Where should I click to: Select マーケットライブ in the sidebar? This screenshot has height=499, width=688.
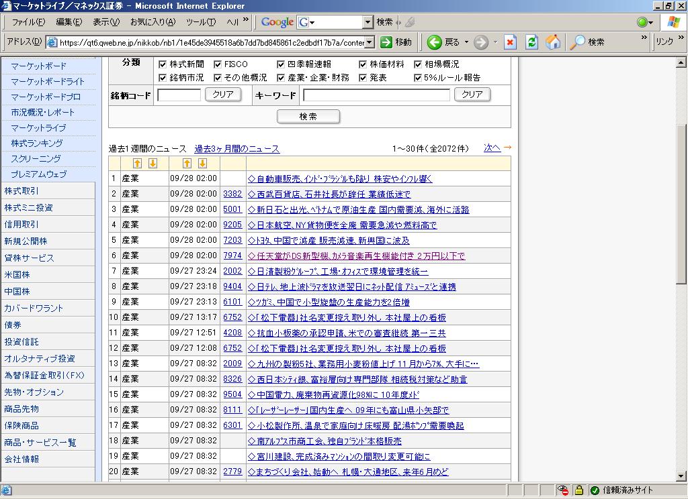pos(38,128)
